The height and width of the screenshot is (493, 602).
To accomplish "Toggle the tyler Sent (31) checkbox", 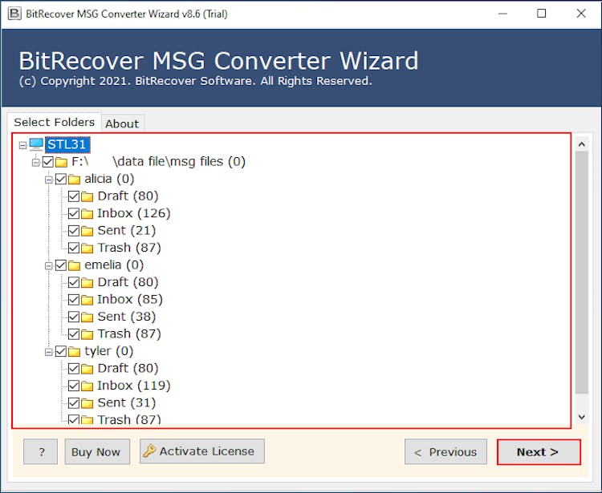I will (x=74, y=403).
